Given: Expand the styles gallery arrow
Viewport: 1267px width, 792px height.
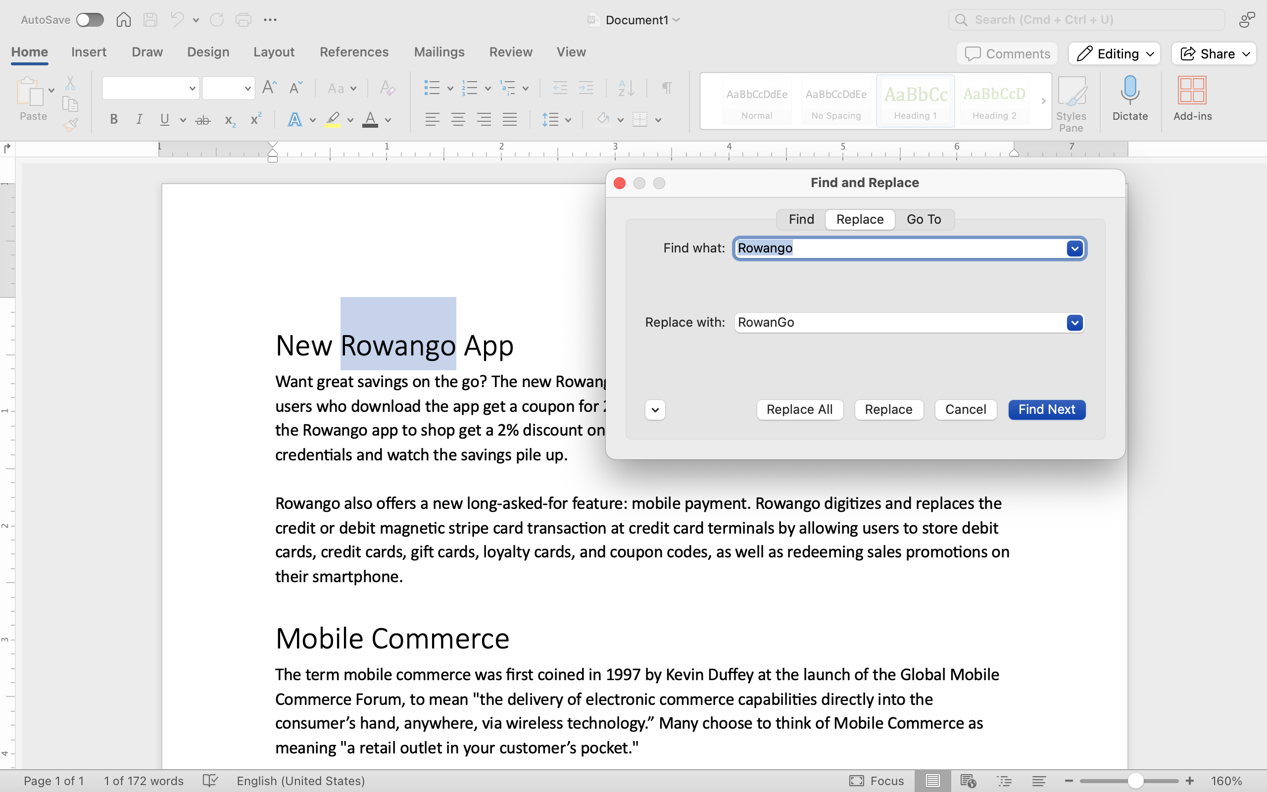Looking at the screenshot, I should [1043, 101].
